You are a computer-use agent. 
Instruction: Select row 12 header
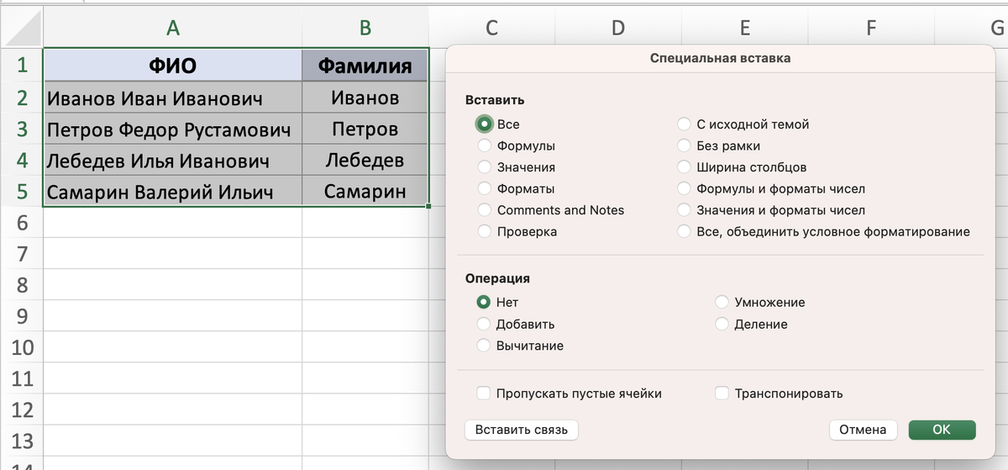(22, 409)
